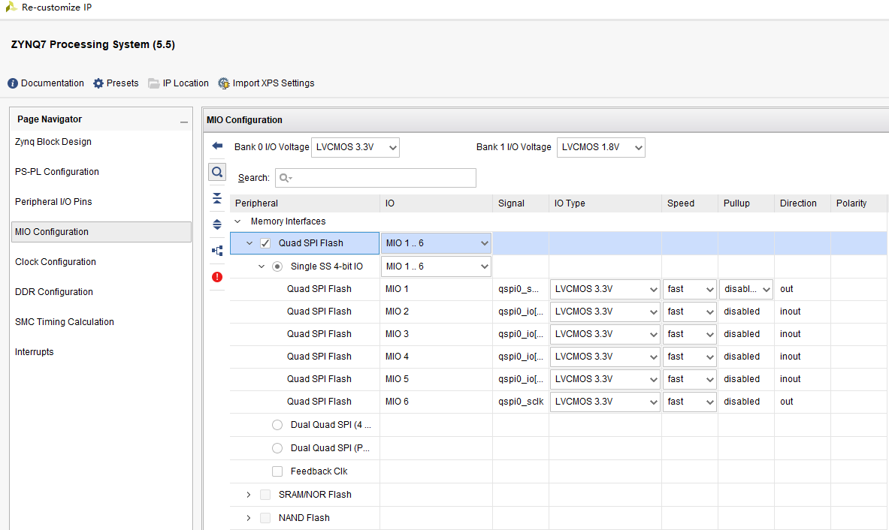Sort by Peripheral column header
The height and width of the screenshot is (530, 889).
(305, 203)
